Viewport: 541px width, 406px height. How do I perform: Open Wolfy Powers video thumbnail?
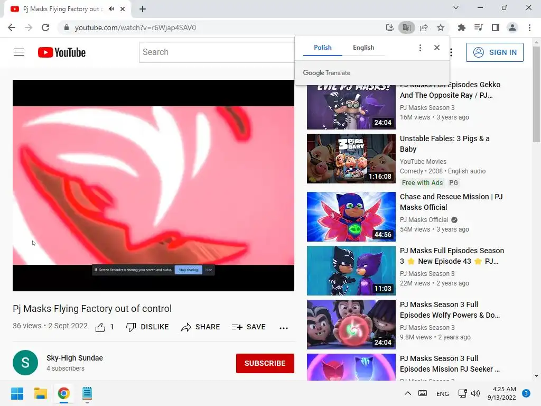point(351,325)
